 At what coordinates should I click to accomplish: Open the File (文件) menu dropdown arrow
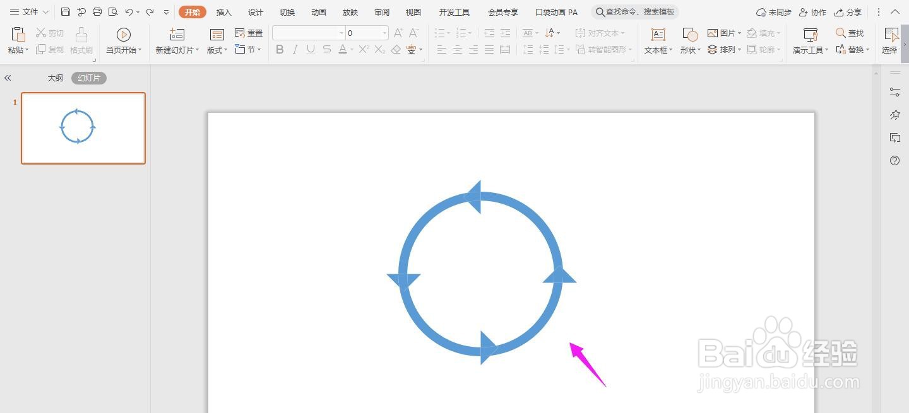coord(45,12)
